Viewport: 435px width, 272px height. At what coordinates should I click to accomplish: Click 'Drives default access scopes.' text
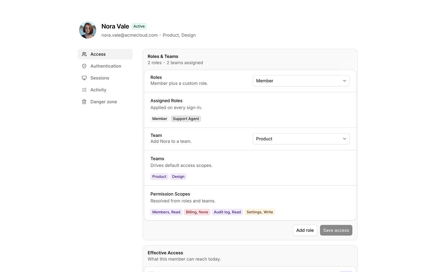[181, 166]
